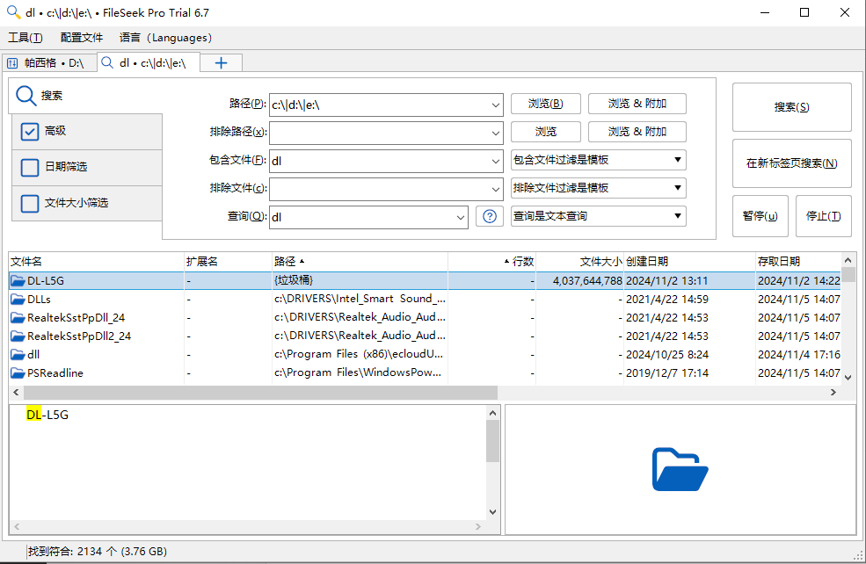This screenshot has width=866, height=564.
Task: Click the plus icon to add new tab
Action: [221, 63]
